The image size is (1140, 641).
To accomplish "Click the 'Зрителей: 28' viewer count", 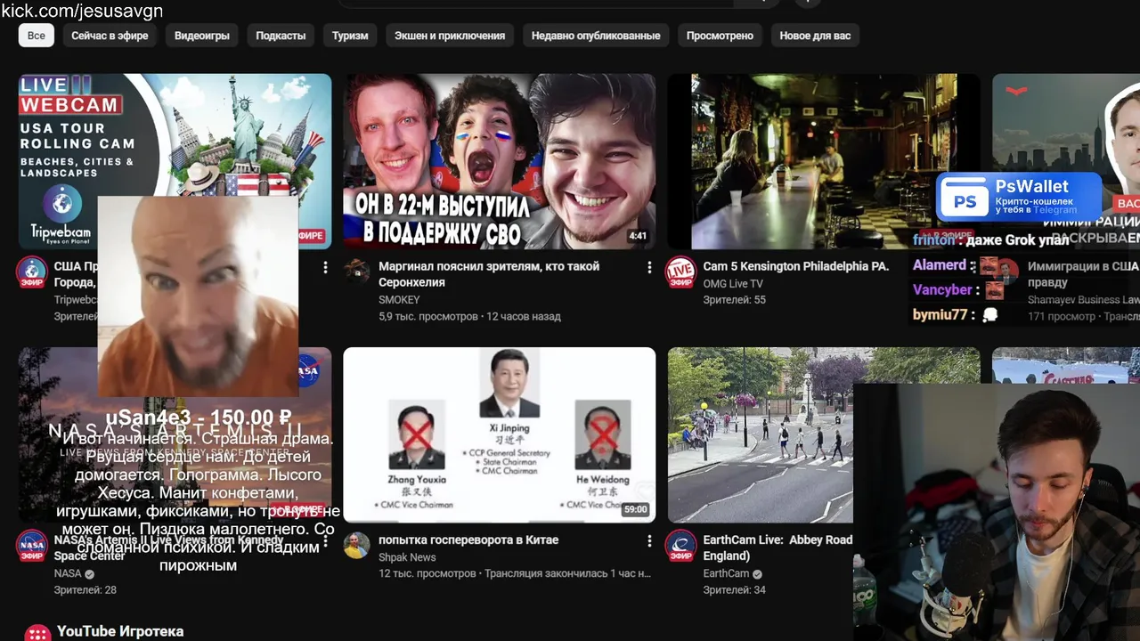I will click(x=85, y=589).
